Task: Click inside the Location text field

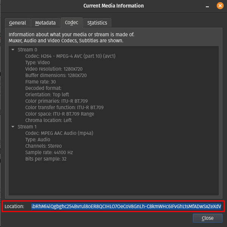Action: pos(126,207)
